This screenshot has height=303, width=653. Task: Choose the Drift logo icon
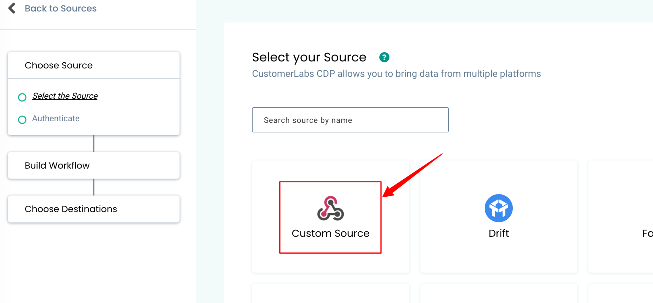point(499,208)
